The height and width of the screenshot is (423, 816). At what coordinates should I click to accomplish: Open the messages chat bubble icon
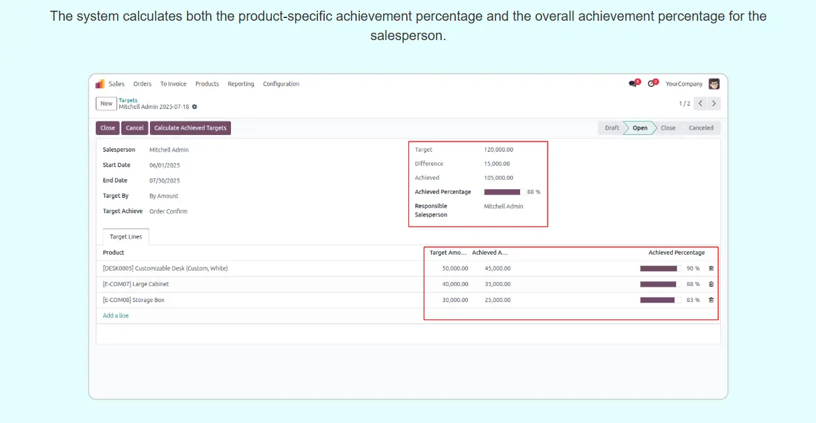(x=633, y=84)
